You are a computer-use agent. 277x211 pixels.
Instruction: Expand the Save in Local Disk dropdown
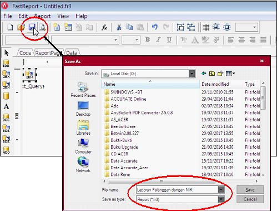[192, 73]
